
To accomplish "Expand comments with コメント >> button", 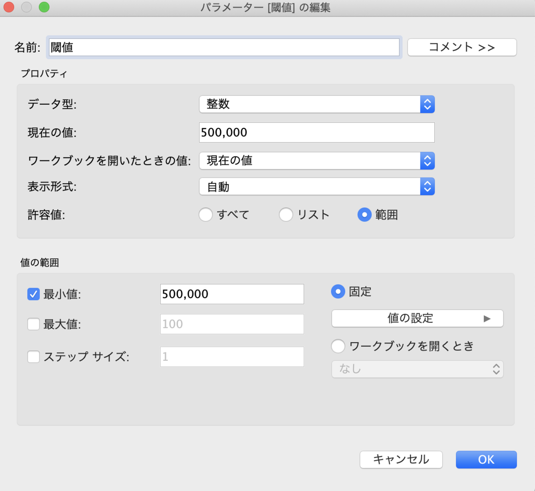I will [x=462, y=47].
